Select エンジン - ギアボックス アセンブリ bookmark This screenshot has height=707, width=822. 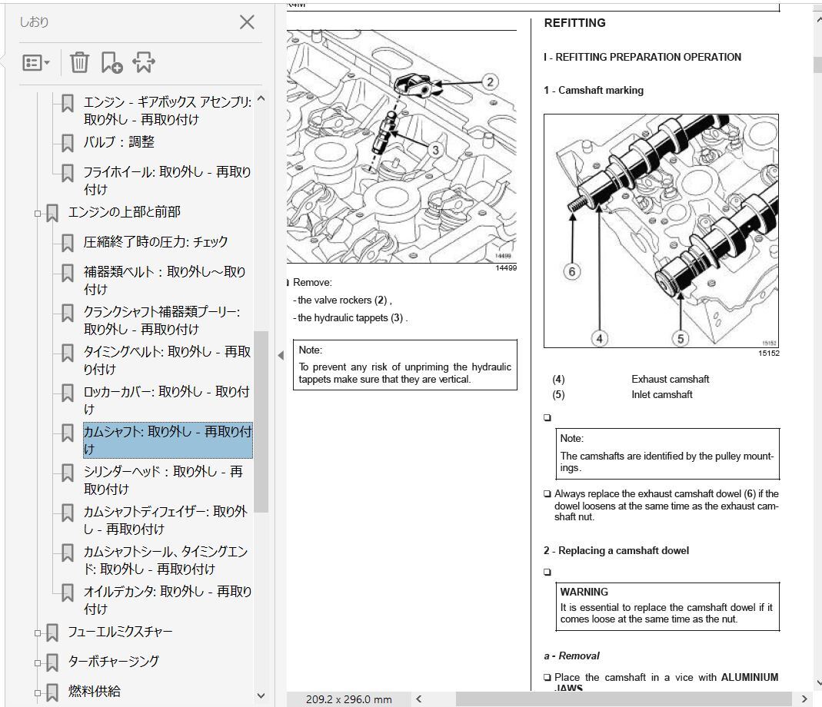(167, 111)
